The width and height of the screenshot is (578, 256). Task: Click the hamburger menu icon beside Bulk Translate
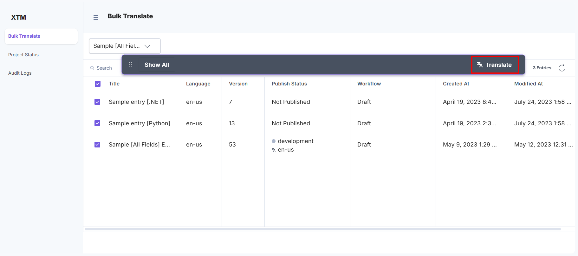(x=96, y=17)
